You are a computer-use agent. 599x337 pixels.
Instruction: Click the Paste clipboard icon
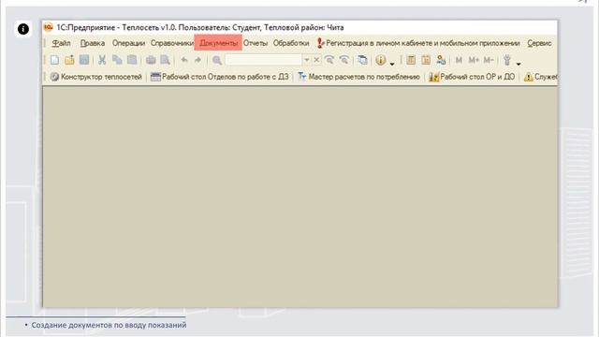tap(132, 60)
